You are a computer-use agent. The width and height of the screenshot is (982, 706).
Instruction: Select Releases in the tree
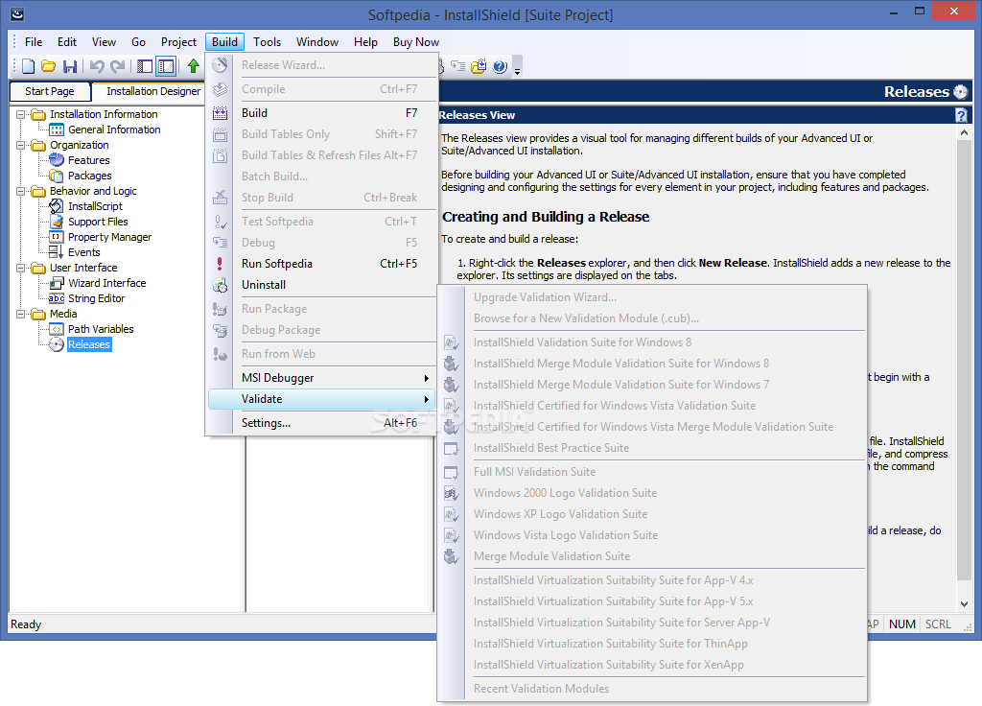coord(89,344)
